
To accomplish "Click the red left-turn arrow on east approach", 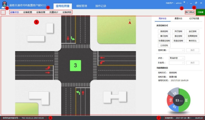I will coord(102,63).
